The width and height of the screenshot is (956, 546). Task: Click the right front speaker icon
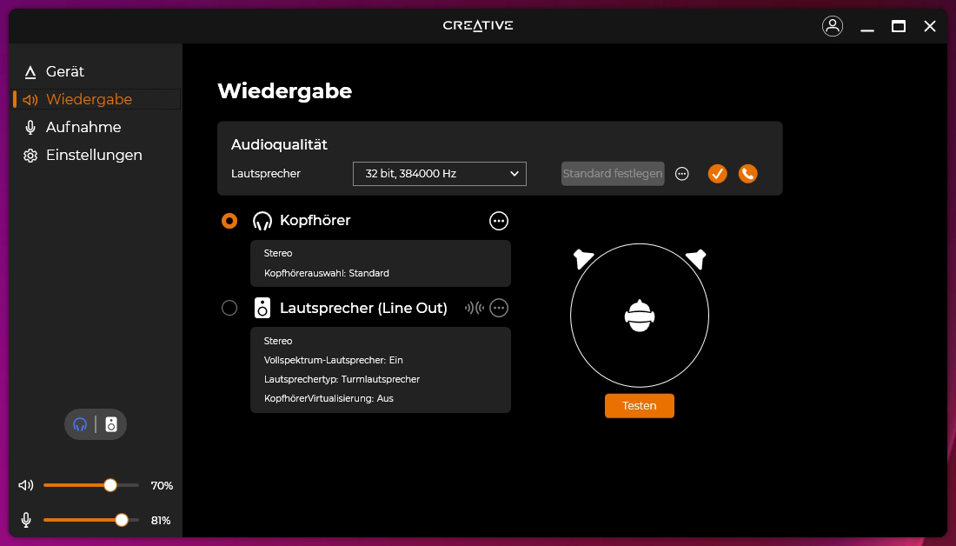click(696, 258)
